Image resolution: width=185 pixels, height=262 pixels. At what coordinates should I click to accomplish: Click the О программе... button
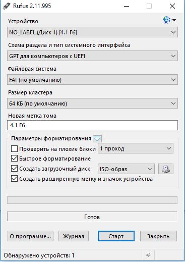click(x=30, y=236)
